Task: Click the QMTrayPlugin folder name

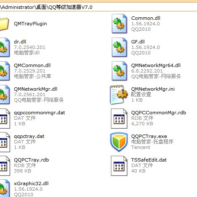Action: tap(30, 24)
